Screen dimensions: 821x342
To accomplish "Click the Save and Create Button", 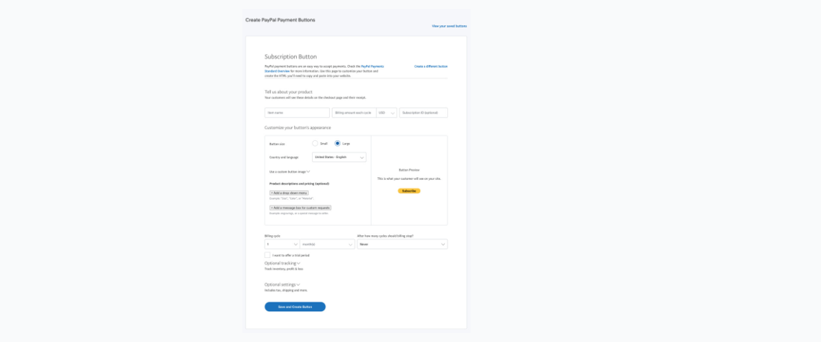I will [x=295, y=307].
